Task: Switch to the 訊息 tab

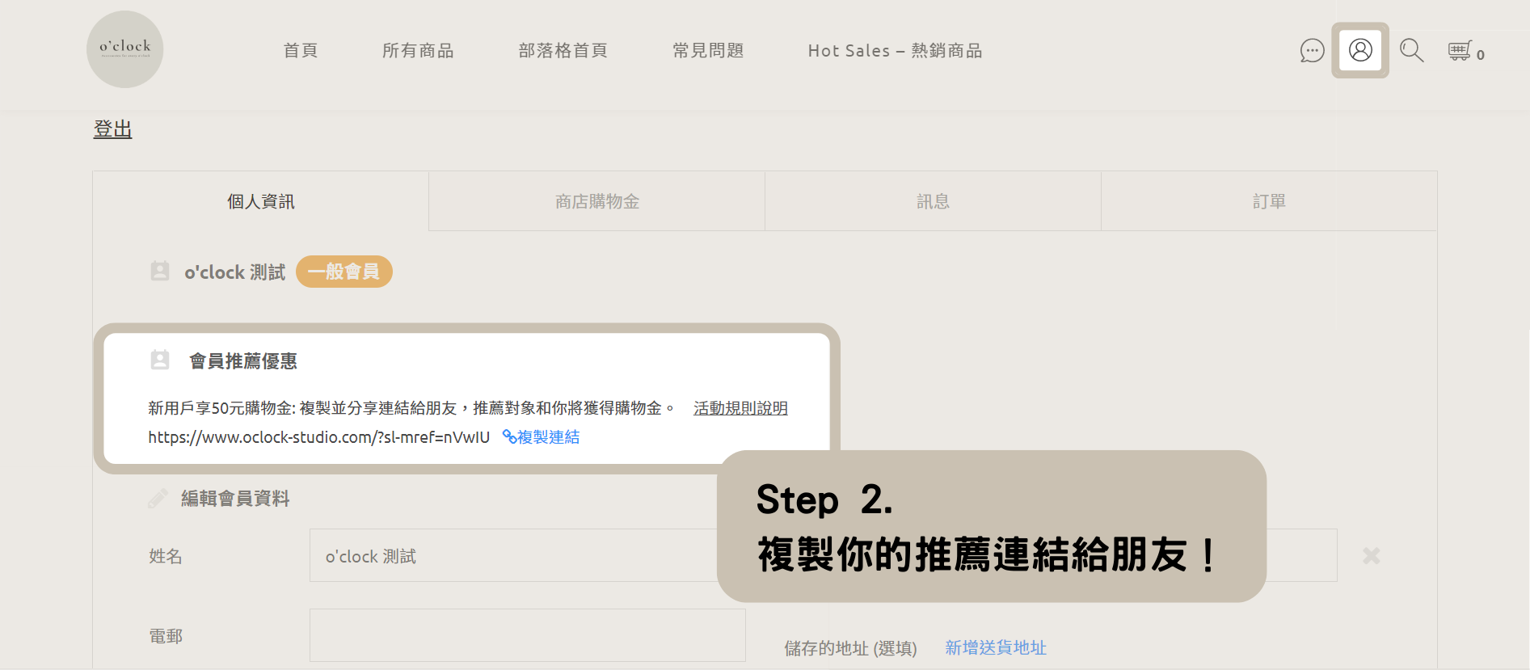Action: (x=934, y=201)
